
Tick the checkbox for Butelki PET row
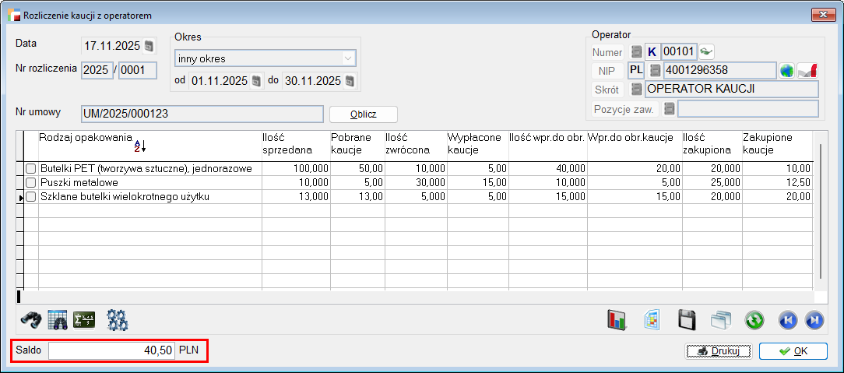(30, 169)
